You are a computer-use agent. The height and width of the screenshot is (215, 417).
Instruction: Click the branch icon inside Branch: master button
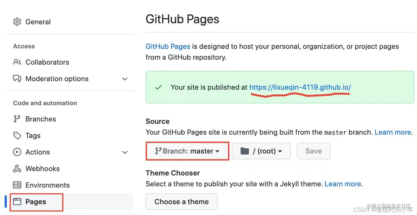[158, 151]
